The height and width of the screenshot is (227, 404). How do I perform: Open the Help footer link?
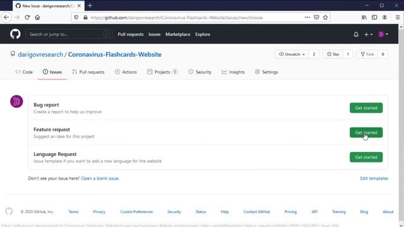click(x=225, y=212)
